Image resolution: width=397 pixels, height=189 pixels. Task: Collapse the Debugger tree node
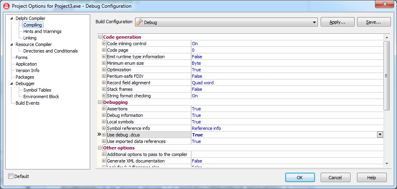pos(11,84)
